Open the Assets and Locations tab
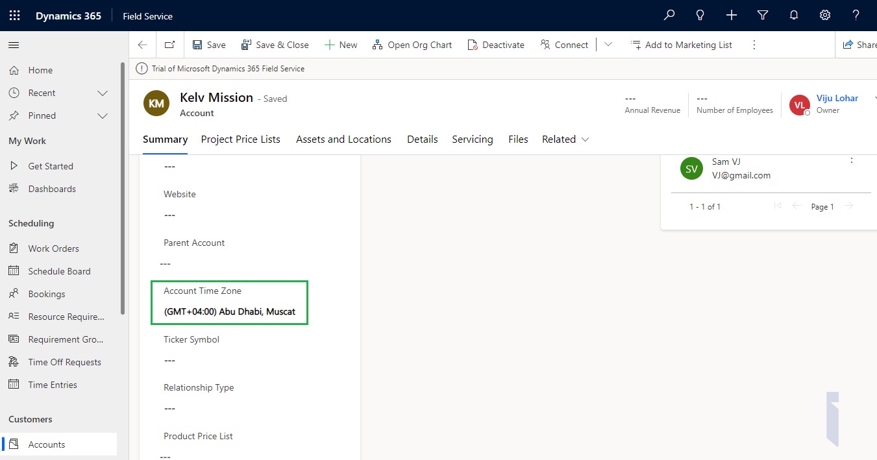 pos(343,139)
